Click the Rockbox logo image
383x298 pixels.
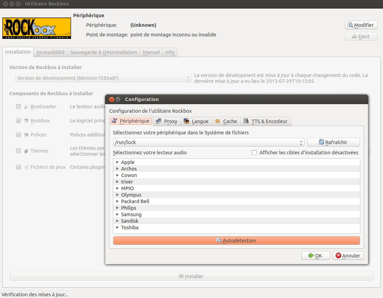(x=37, y=28)
